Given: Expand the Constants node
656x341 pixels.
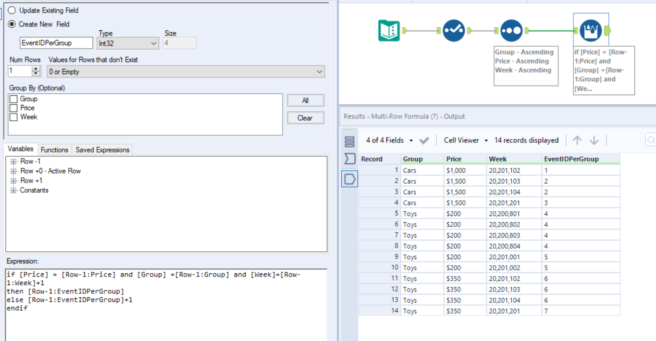Looking at the screenshot, I should tap(13, 190).
